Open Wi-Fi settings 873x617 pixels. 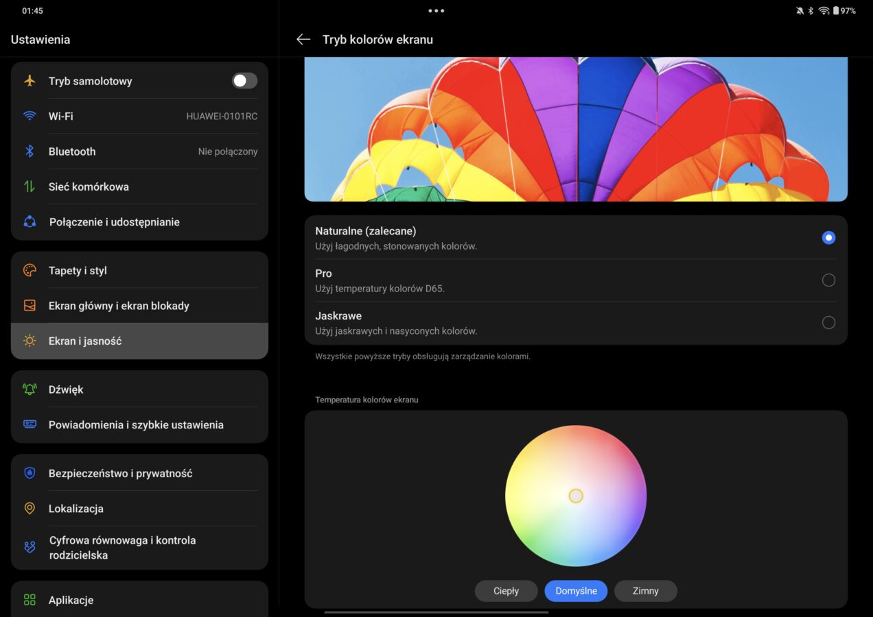139,116
